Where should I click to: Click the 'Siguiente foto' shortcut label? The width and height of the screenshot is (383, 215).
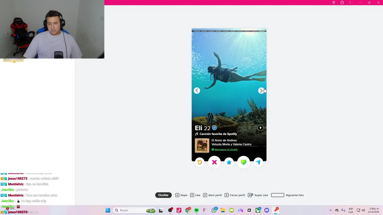tap(295, 195)
